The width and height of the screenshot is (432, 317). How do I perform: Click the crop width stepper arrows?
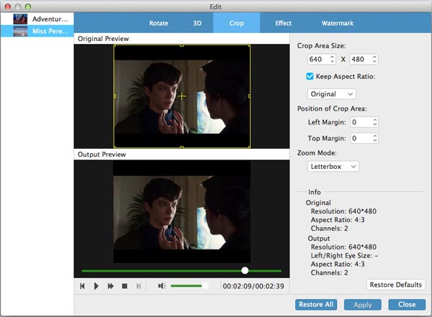[332, 59]
